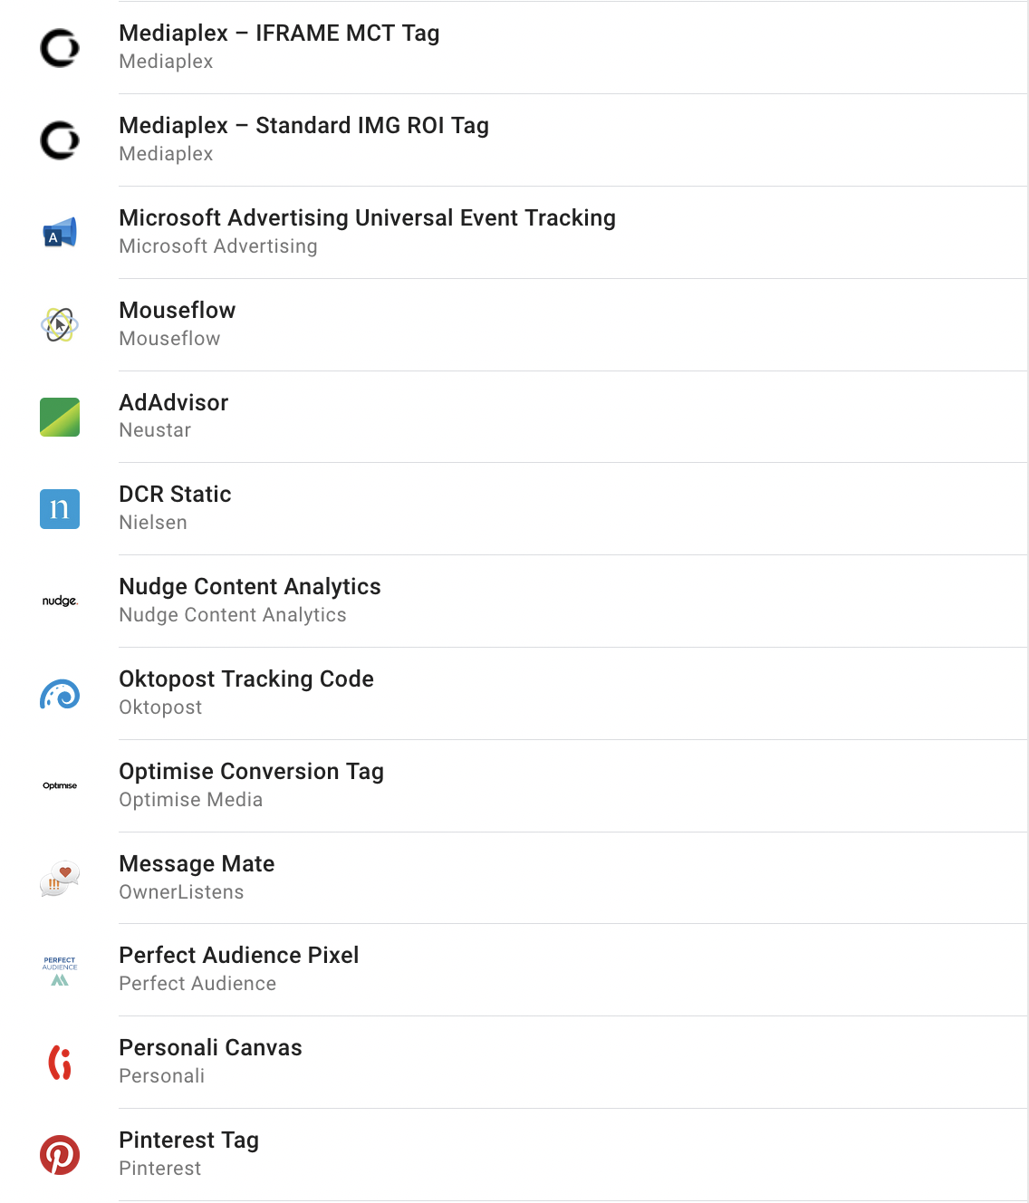Choose the green Neustar AdAdvisor icon

[x=60, y=417]
